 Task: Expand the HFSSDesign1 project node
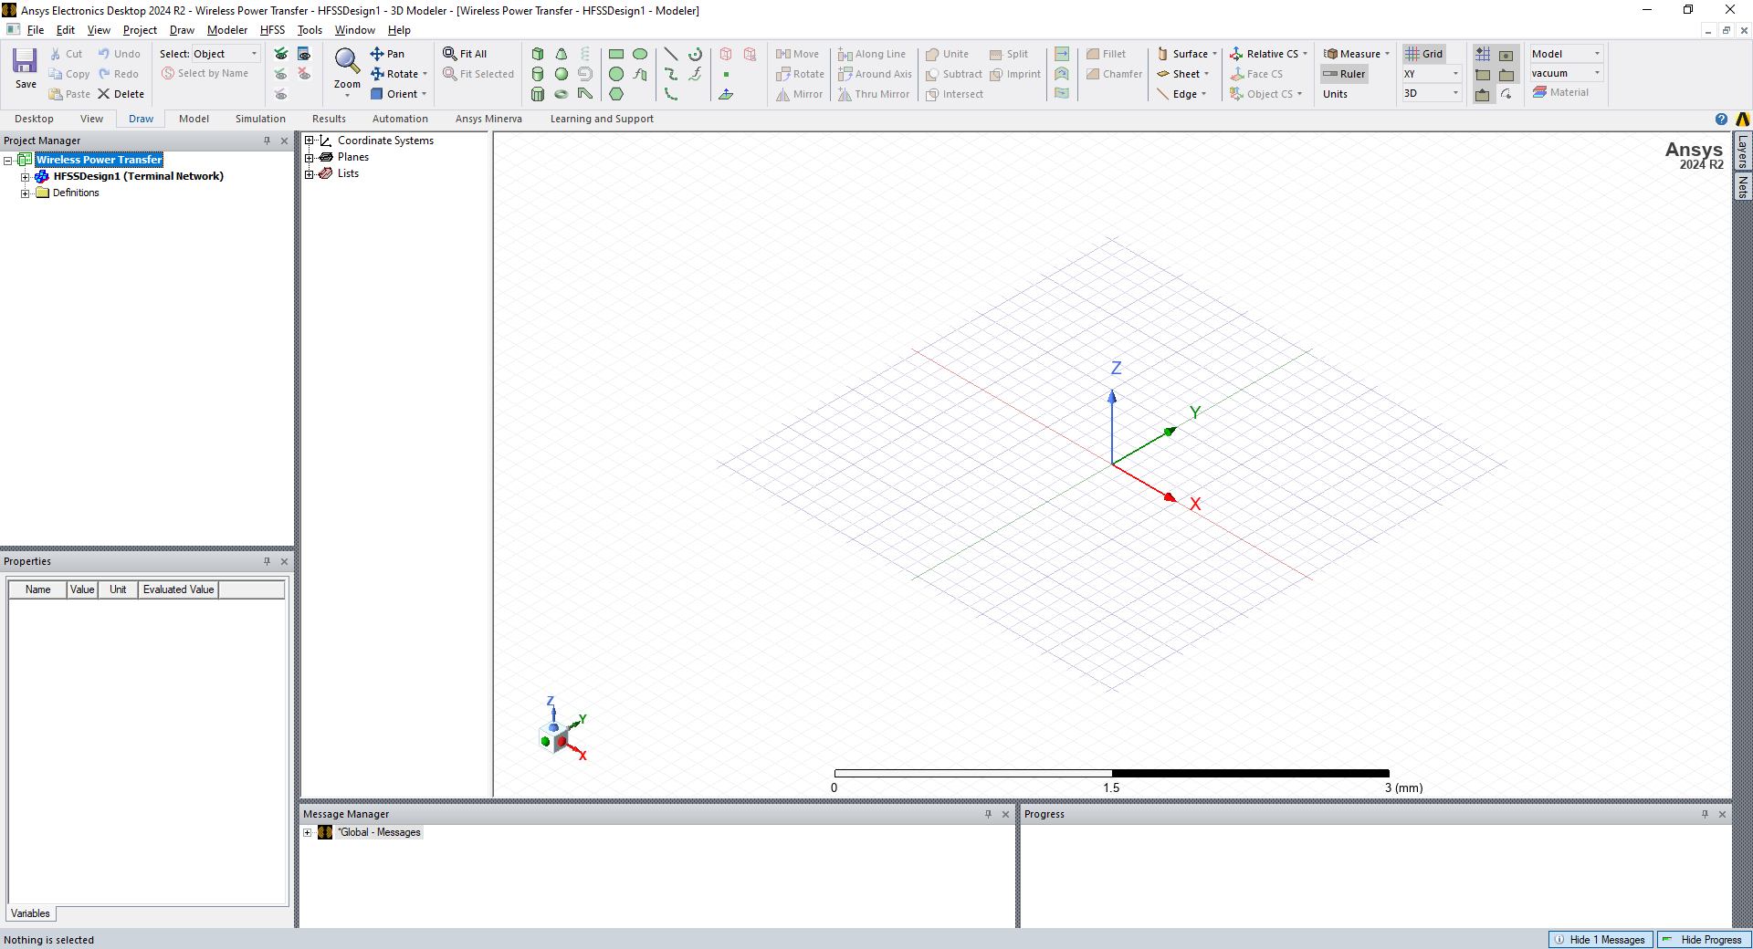(26, 177)
